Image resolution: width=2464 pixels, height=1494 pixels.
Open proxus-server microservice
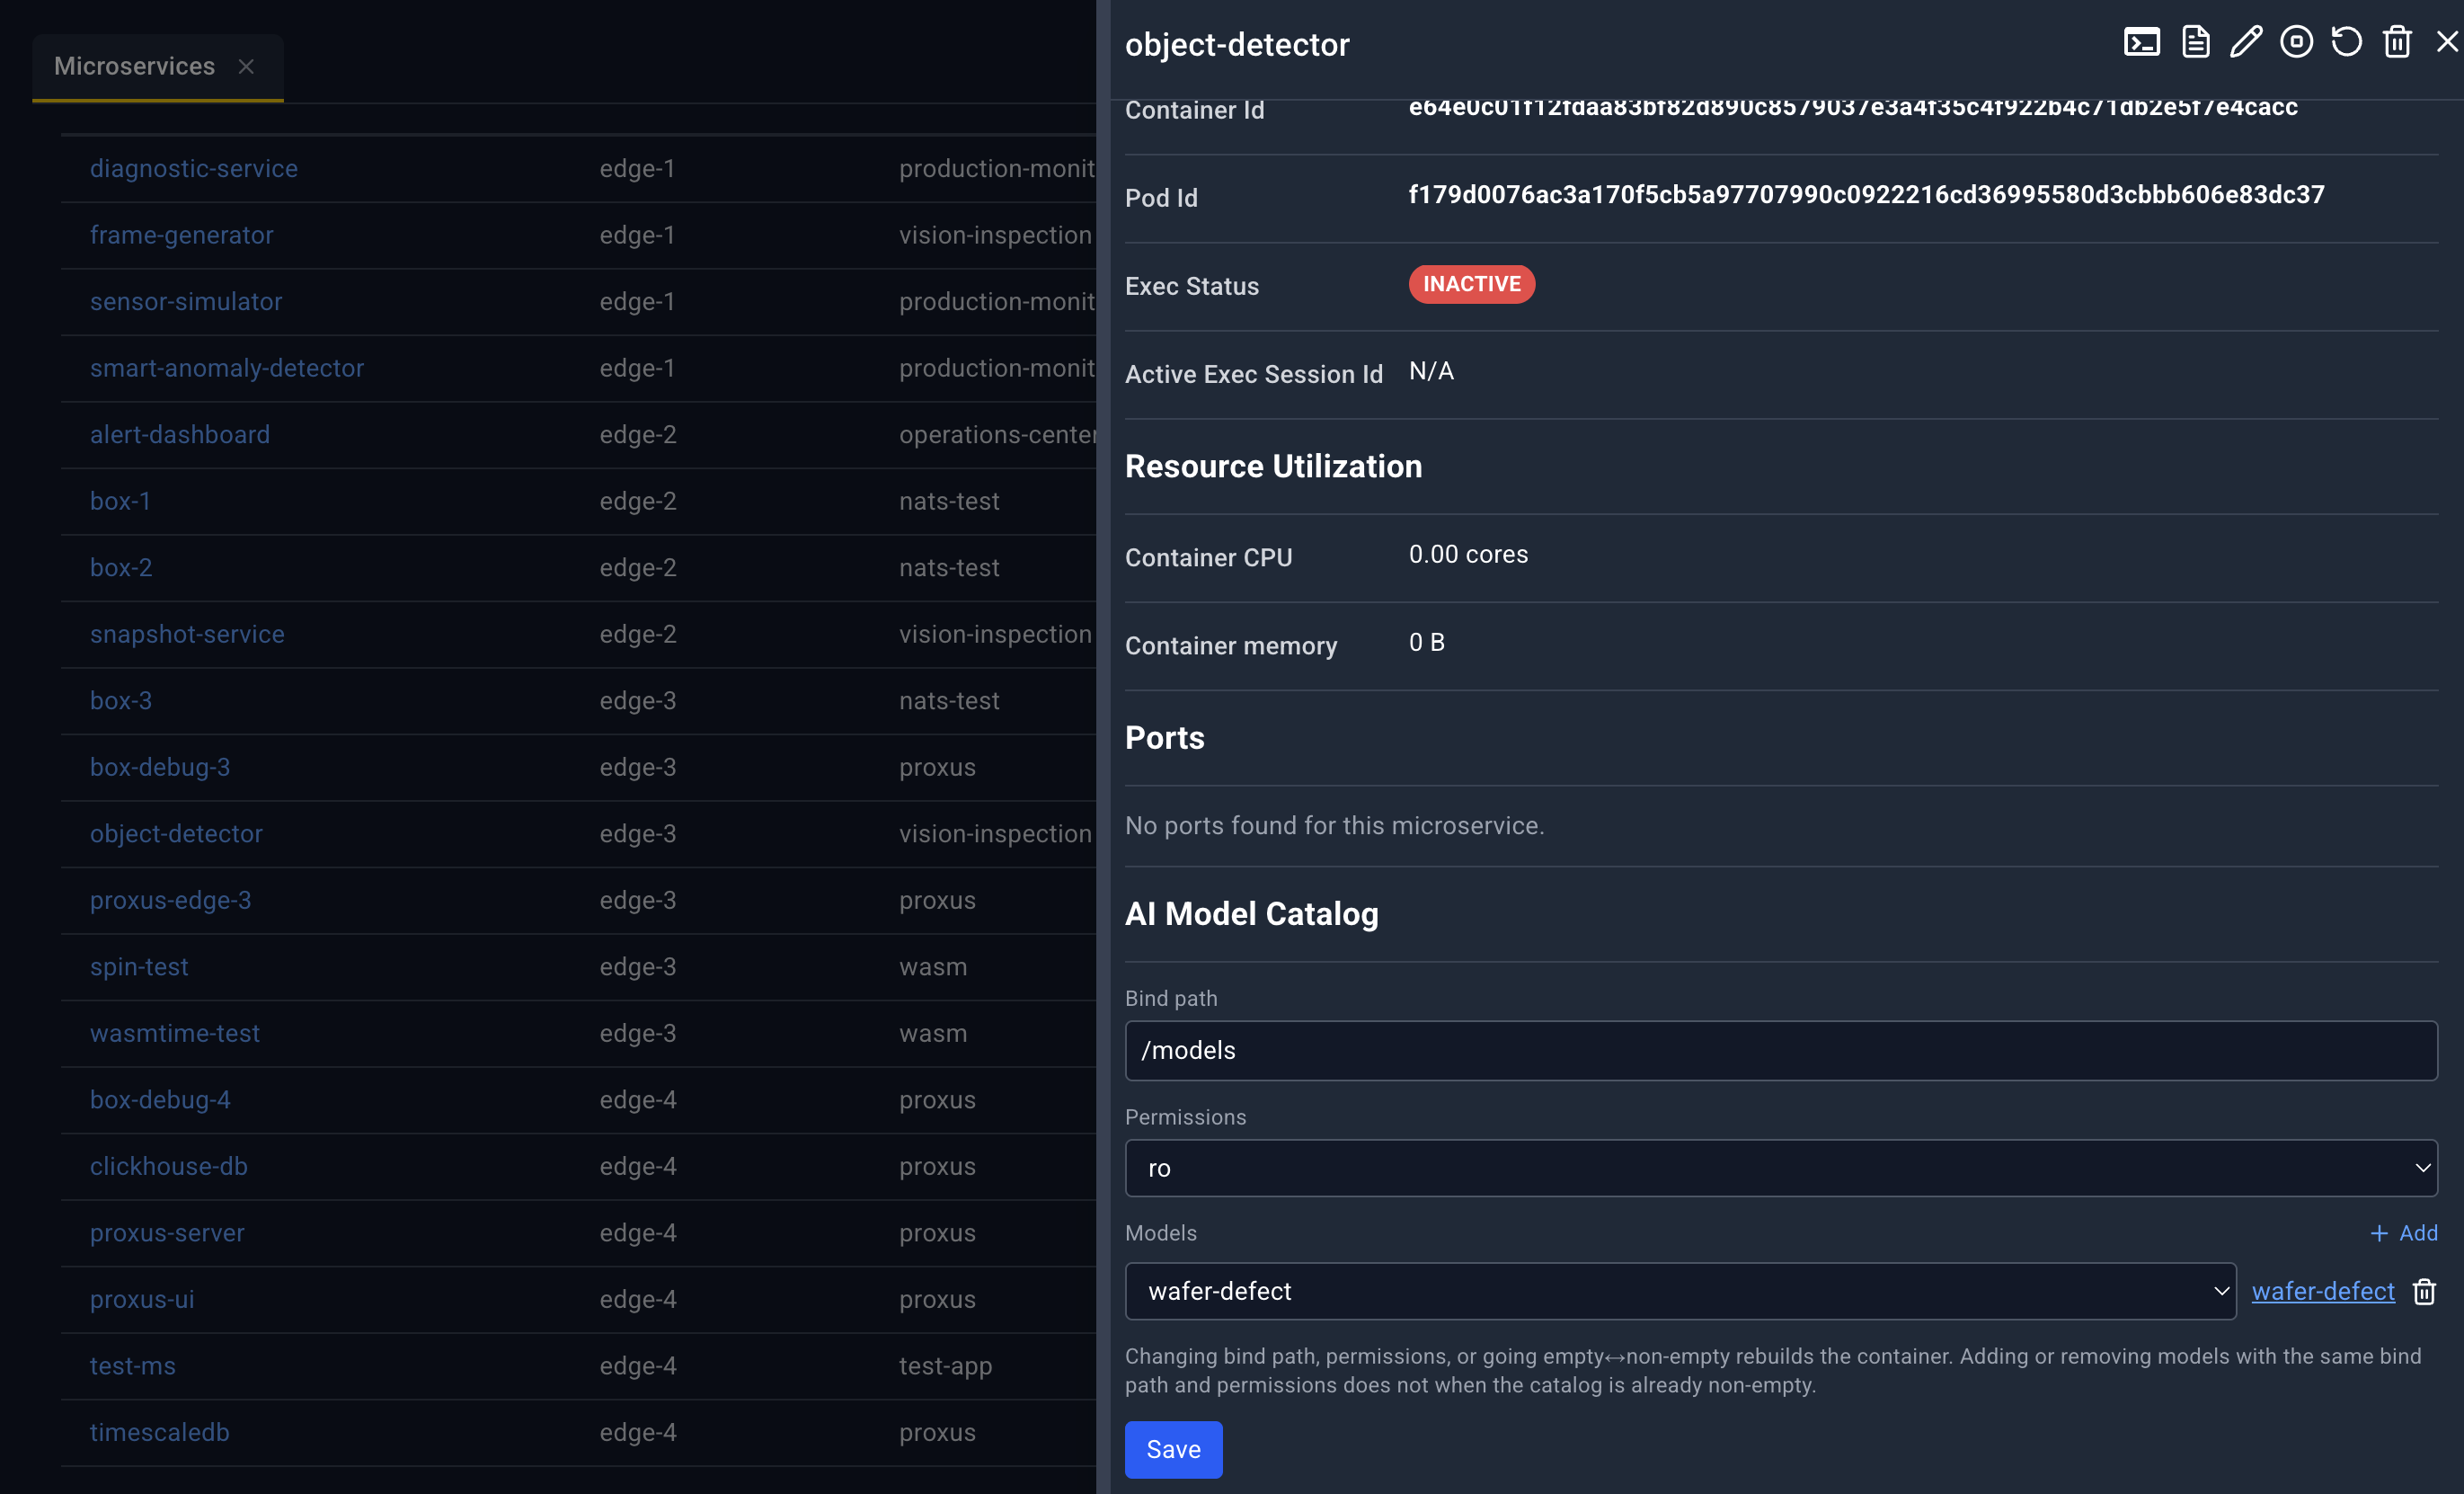[167, 1232]
